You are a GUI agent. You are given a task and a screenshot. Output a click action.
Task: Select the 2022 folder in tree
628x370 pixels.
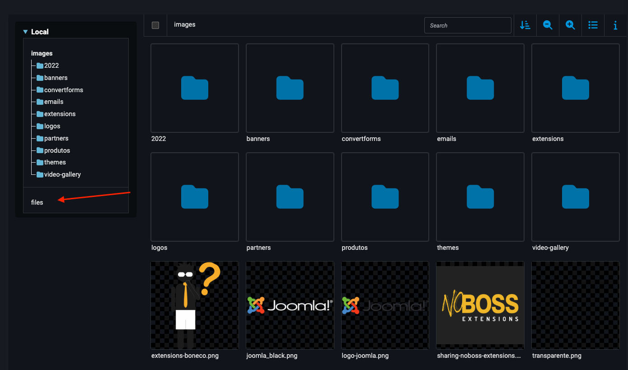(x=51, y=66)
